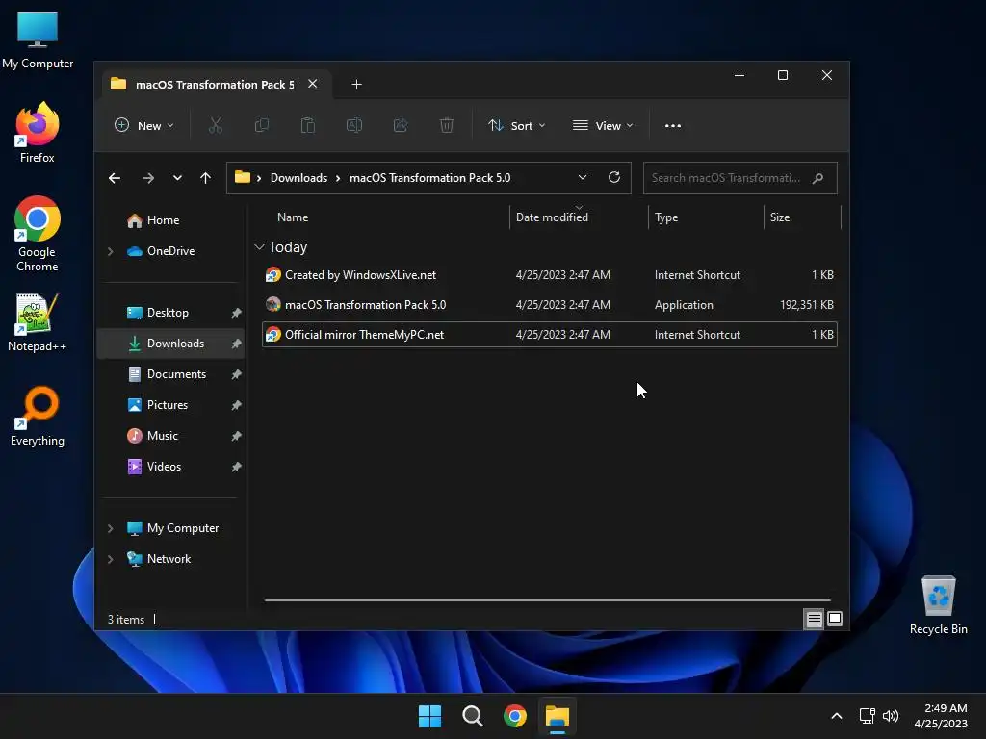This screenshot has width=986, height=739.
Task: Select Notepad++ desktop icon
Action: pos(38,322)
